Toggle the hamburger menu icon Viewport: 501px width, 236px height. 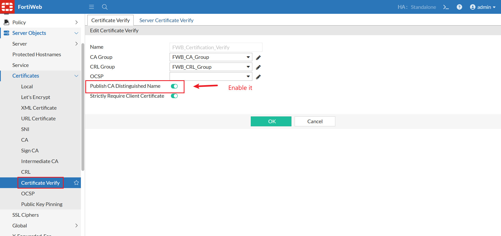pyautogui.click(x=91, y=7)
